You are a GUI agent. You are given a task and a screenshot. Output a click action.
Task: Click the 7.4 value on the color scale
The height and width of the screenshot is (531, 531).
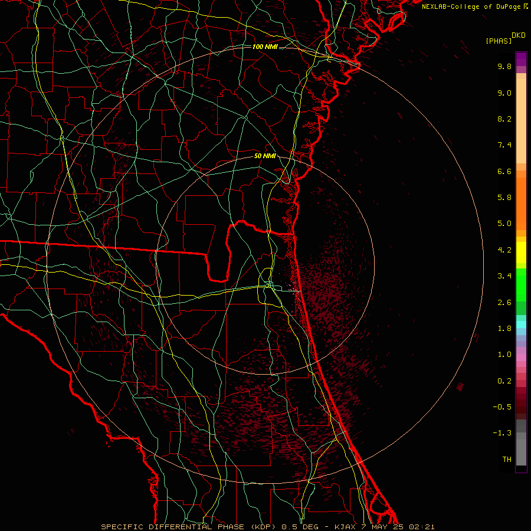coord(504,145)
